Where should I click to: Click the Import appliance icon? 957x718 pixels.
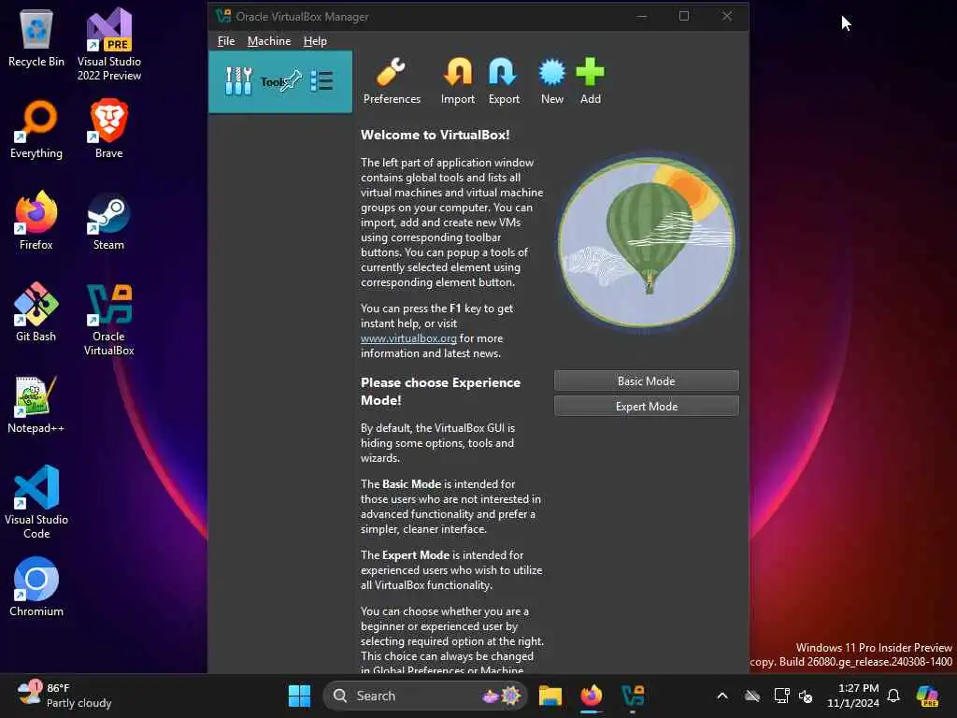tap(458, 81)
